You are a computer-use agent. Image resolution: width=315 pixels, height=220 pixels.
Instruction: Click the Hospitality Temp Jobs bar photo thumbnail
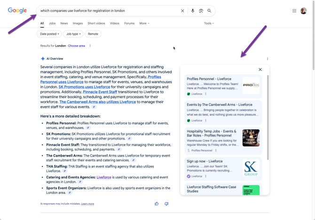(x=251, y=138)
